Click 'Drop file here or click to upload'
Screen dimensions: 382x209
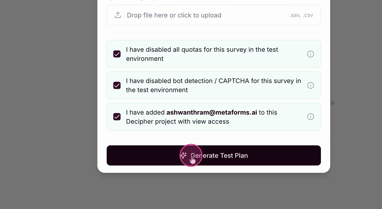(174, 15)
